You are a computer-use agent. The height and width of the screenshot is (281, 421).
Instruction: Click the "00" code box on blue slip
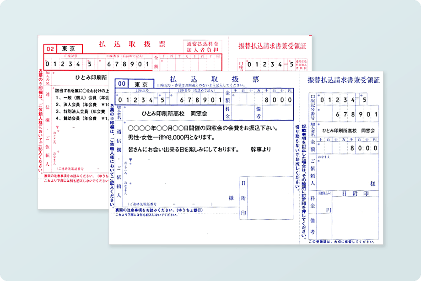pyautogui.click(x=121, y=84)
